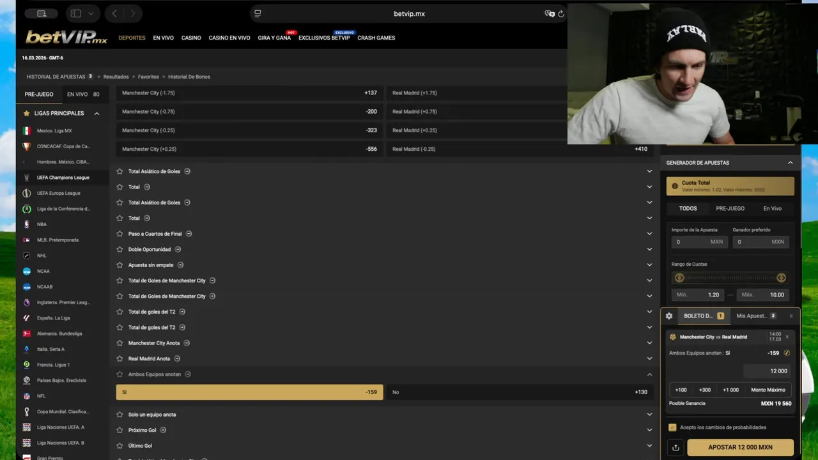Click Safari address bar betvip.mx
818x460 pixels.
(409, 13)
